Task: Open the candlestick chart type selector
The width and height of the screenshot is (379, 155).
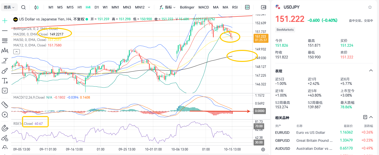Action: (x=37, y=7)
